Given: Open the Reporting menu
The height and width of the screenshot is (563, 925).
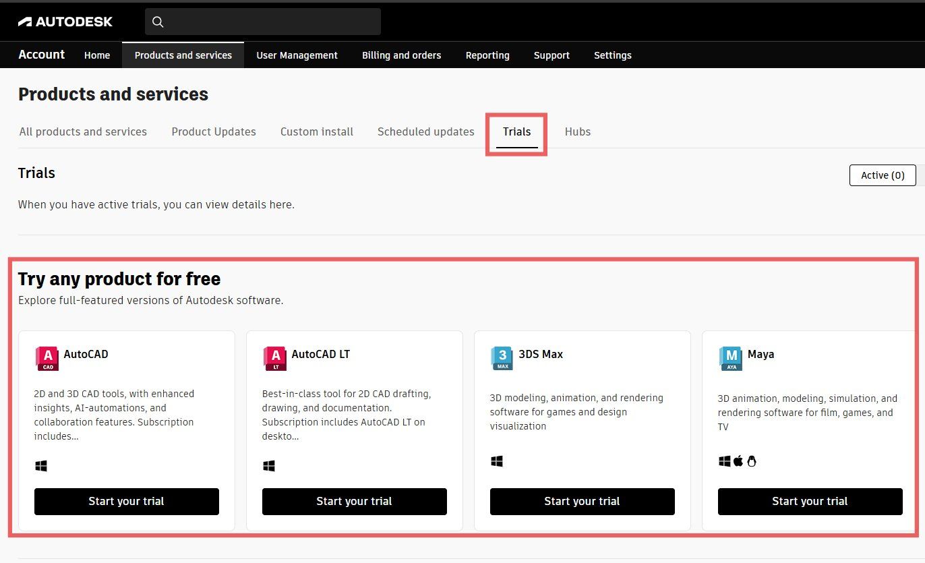Looking at the screenshot, I should click(487, 55).
